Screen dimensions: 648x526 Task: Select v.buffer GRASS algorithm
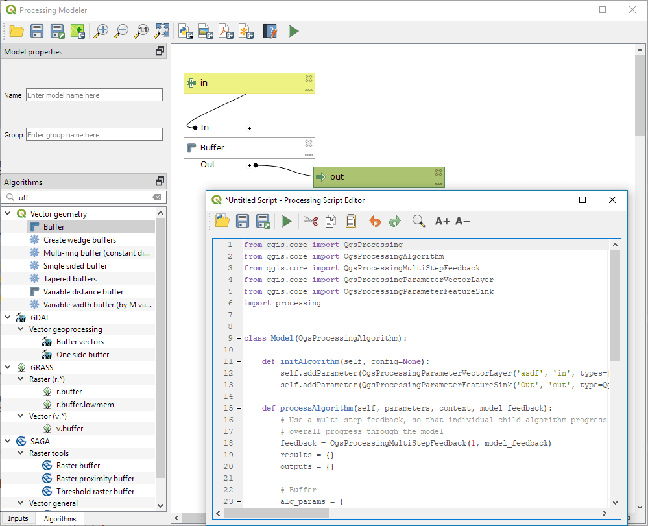point(69,429)
